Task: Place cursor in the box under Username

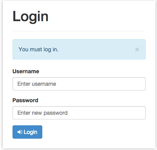Action: [x=79, y=84]
